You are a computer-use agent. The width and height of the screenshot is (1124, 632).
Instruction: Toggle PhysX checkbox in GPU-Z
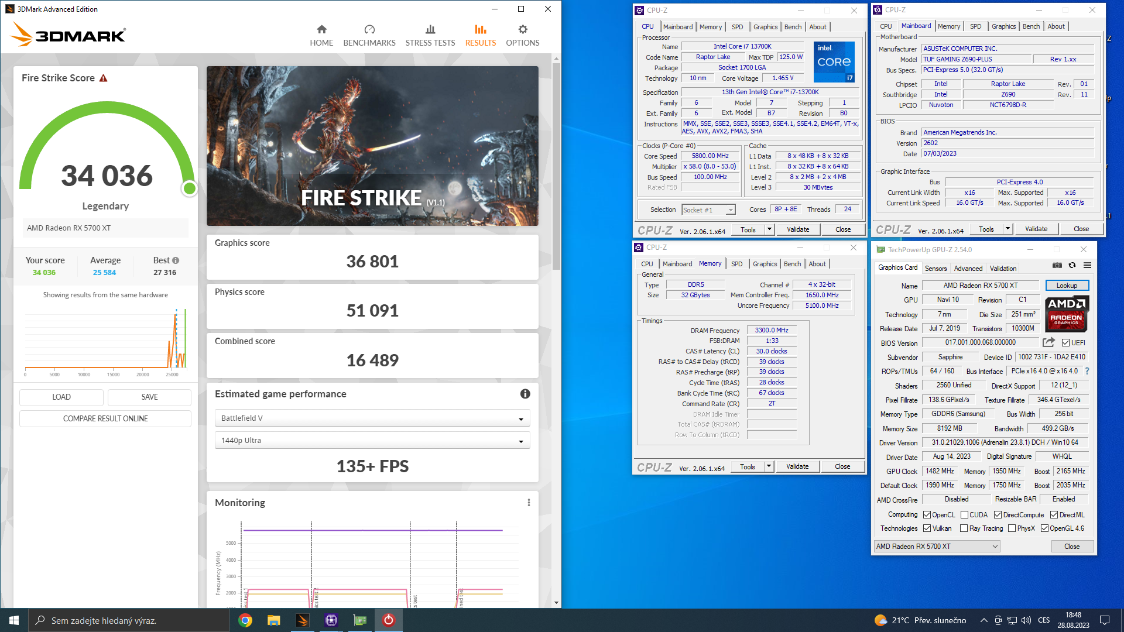(x=1012, y=528)
